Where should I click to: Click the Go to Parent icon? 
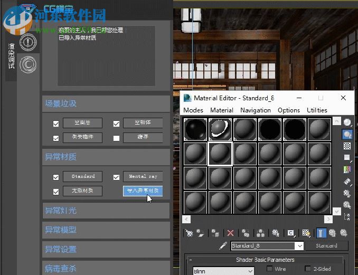click(333, 233)
